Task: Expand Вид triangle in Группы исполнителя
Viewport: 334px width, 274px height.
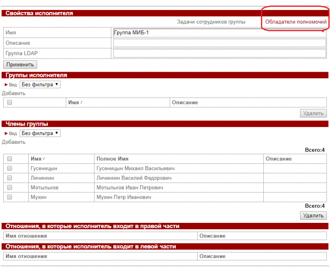Action: tap(6, 84)
